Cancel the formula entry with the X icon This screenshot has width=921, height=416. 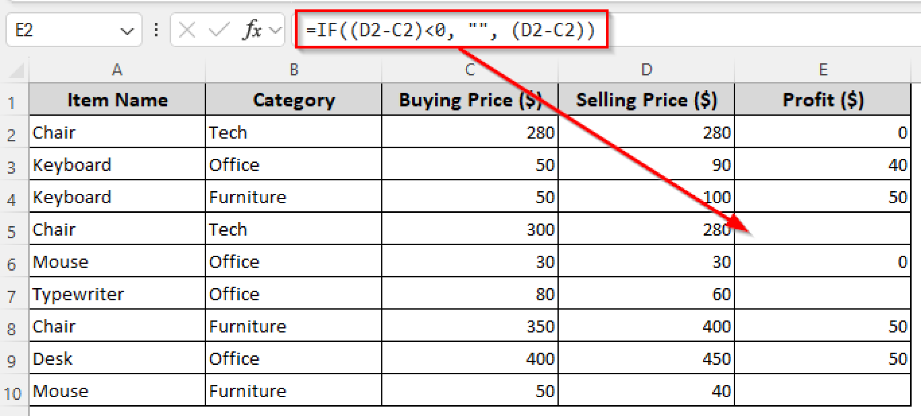click(188, 30)
